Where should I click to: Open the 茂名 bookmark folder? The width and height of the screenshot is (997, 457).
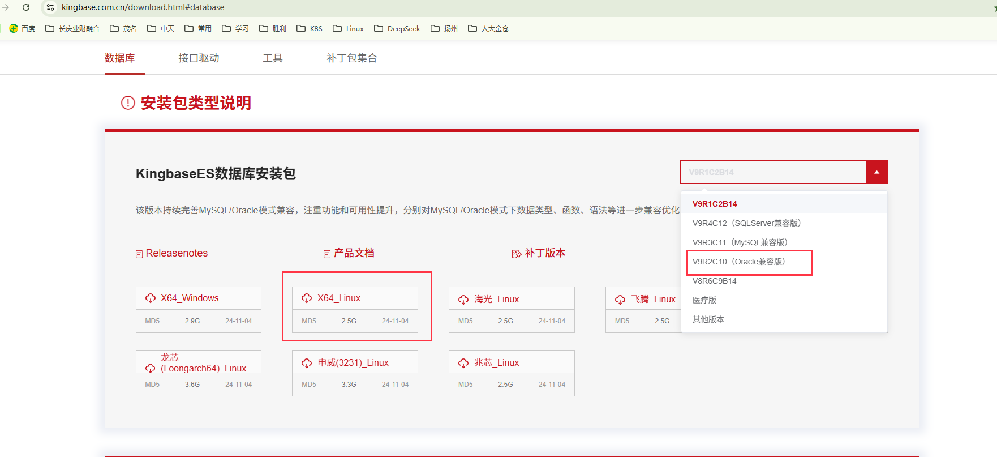pos(123,28)
